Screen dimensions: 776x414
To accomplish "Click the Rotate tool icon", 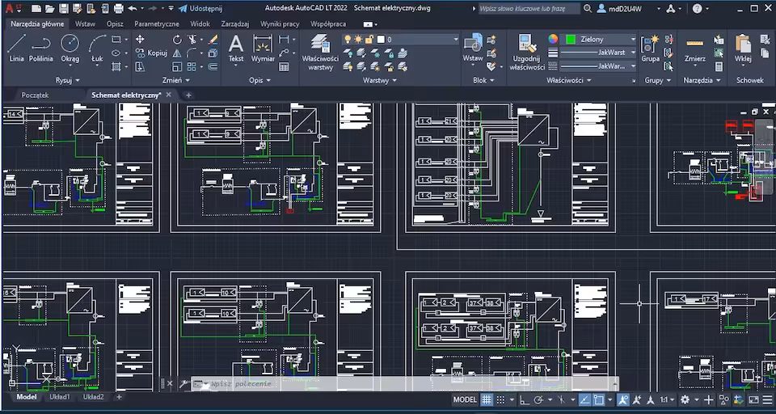I will [177, 40].
